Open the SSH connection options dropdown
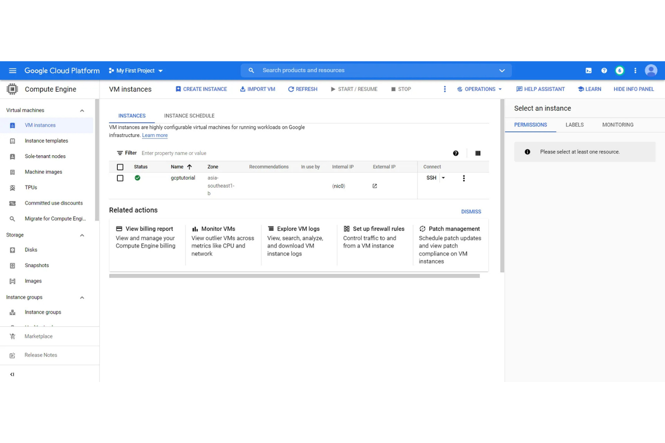Image resolution: width=665 pixels, height=443 pixels. pyautogui.click(x=443, y=178)
